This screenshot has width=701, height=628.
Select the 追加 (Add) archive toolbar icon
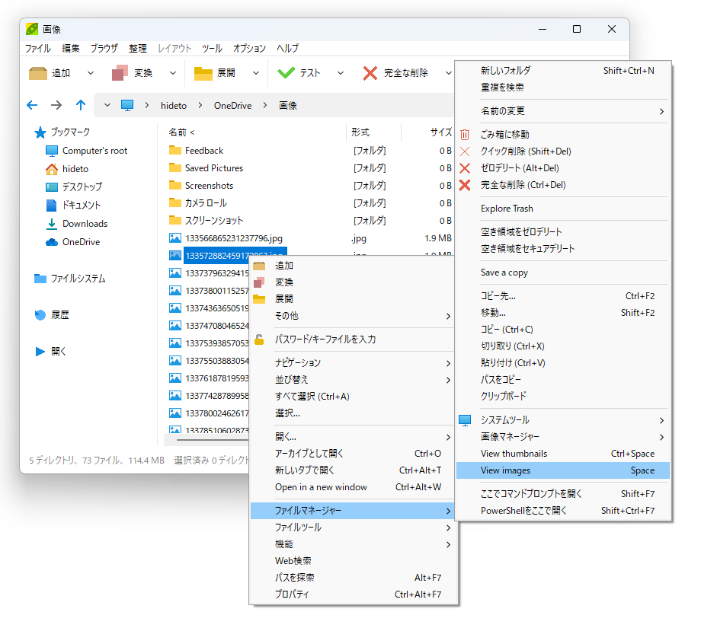(x=37, y=73)
